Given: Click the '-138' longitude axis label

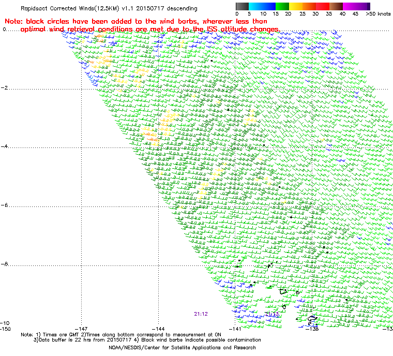Looking at the screenshot, I should tap(312, 329).
